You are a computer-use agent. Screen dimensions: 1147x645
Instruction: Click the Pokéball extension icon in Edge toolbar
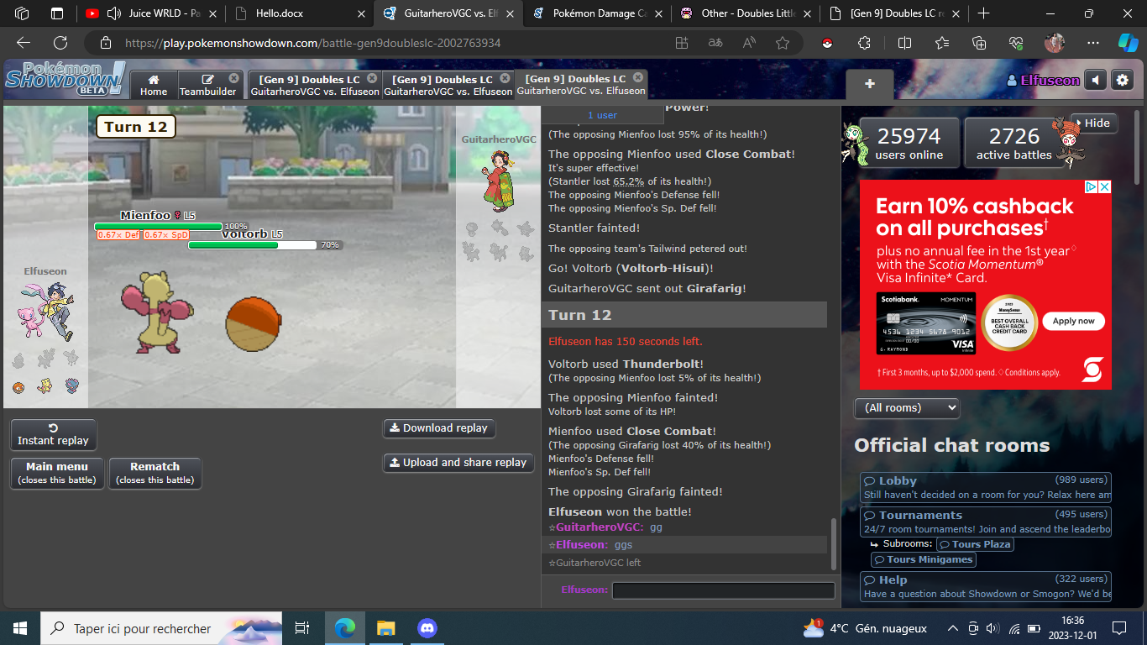(x=827, y=43)
